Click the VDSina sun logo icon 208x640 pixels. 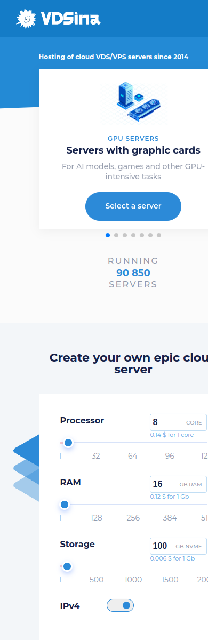click(x=26, y=19)
